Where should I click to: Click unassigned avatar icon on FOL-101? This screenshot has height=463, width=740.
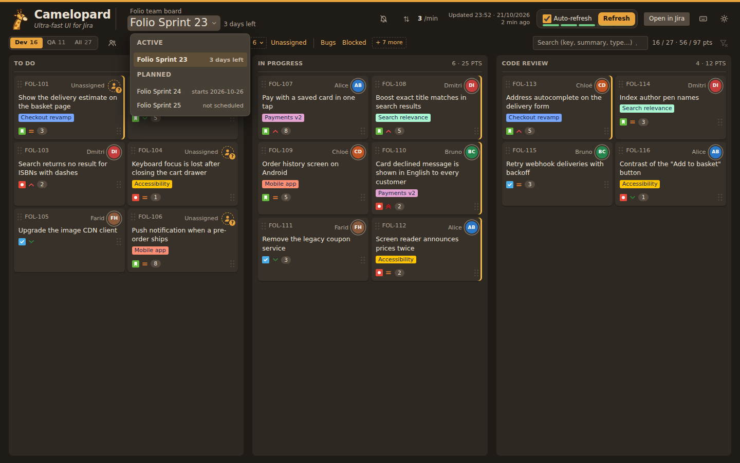pyautogui.click(x=114, y=86)
